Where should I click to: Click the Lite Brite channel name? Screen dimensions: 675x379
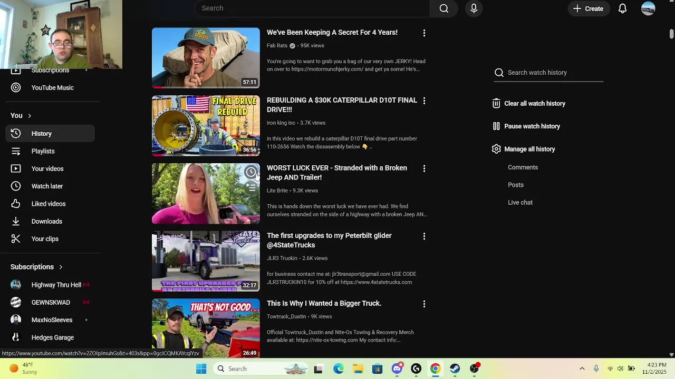click(x=277, y=191)
